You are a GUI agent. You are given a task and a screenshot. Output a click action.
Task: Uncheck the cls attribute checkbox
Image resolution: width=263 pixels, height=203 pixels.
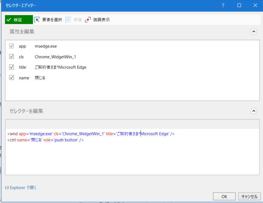tap(12, 56)
